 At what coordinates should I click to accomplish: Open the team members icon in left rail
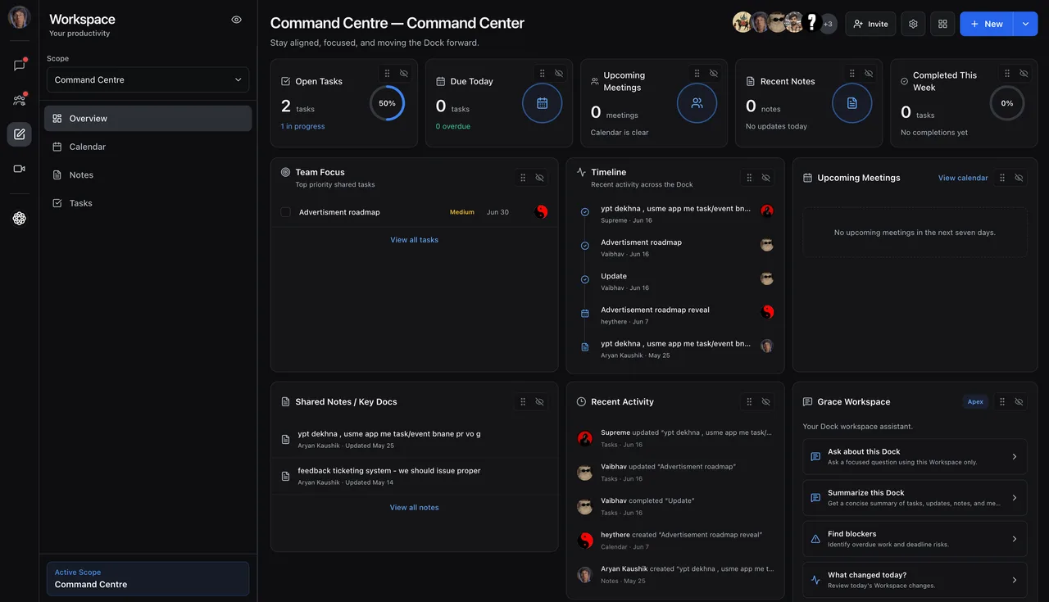(x=20, y=100)
